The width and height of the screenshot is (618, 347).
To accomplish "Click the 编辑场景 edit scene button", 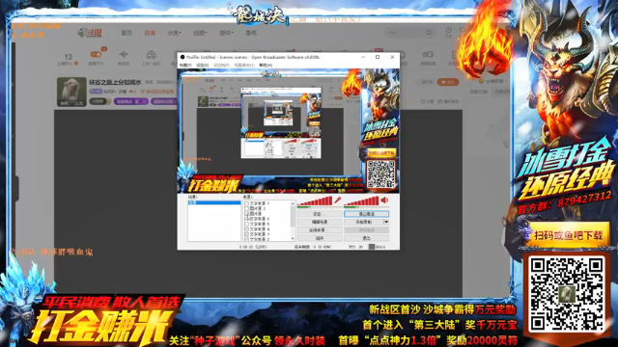I will pos(320,222).
